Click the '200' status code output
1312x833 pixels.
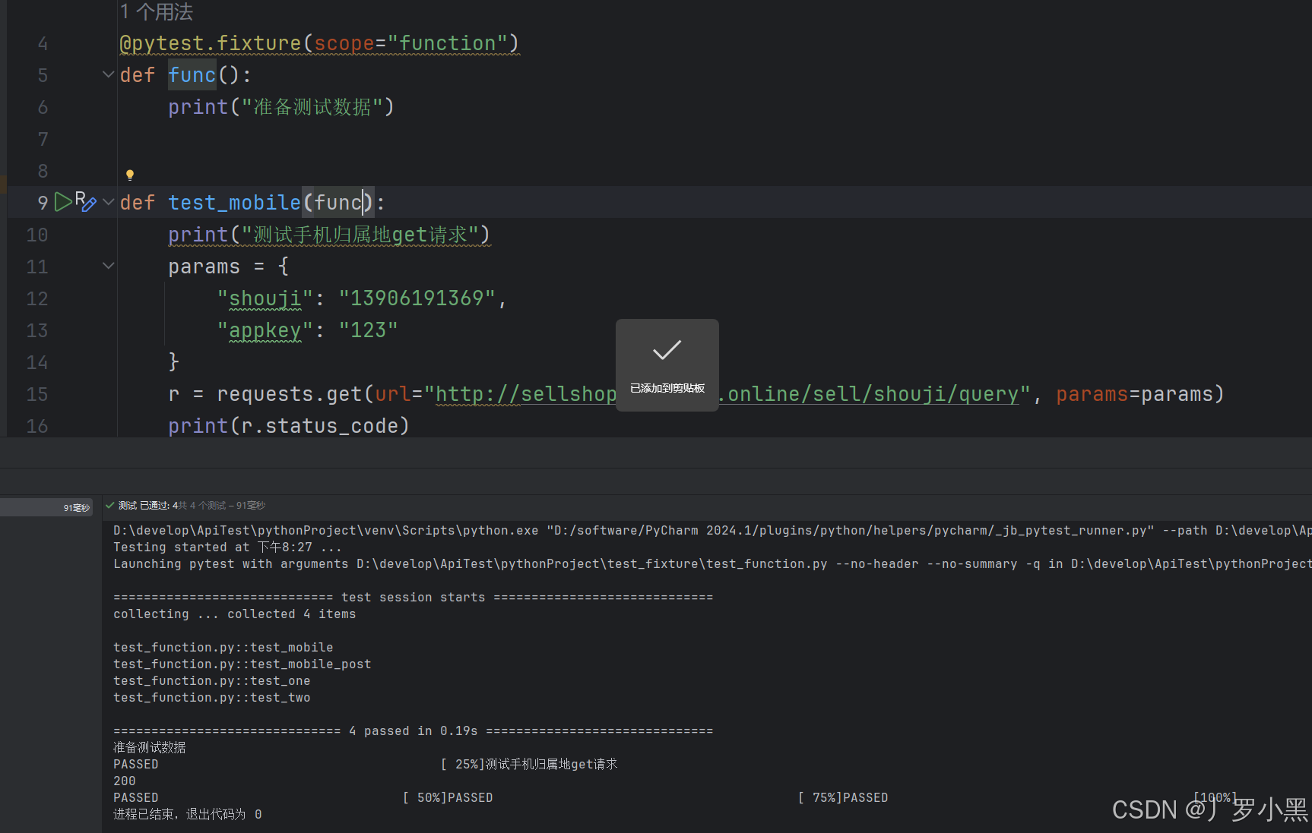(x=125, y=781)
